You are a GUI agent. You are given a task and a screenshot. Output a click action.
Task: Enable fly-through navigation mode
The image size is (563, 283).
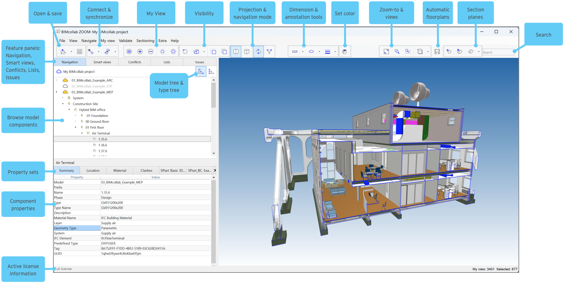269,52
